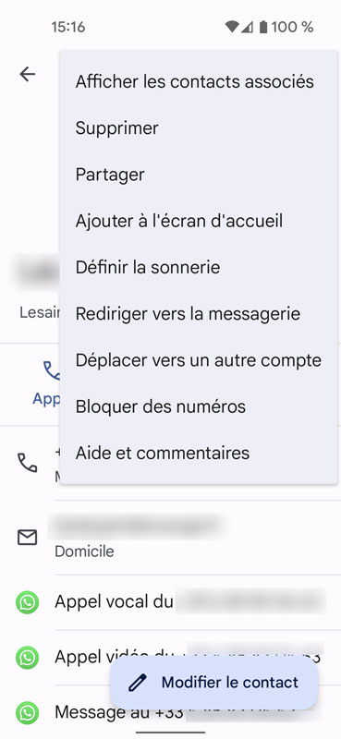Tap the Appel vocal WhatsApp row
The height and width of the screenshot is (739, 341).
tap(170, 602)
